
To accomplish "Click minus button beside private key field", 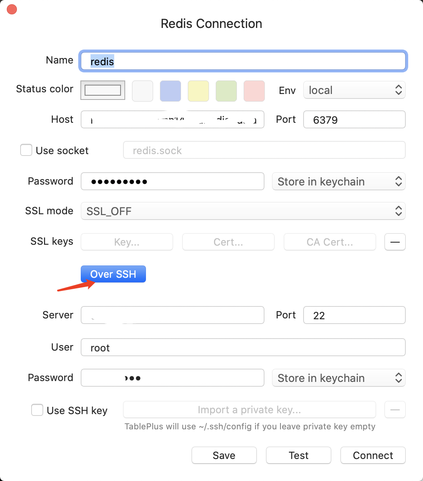I will (x=395, y=409).
